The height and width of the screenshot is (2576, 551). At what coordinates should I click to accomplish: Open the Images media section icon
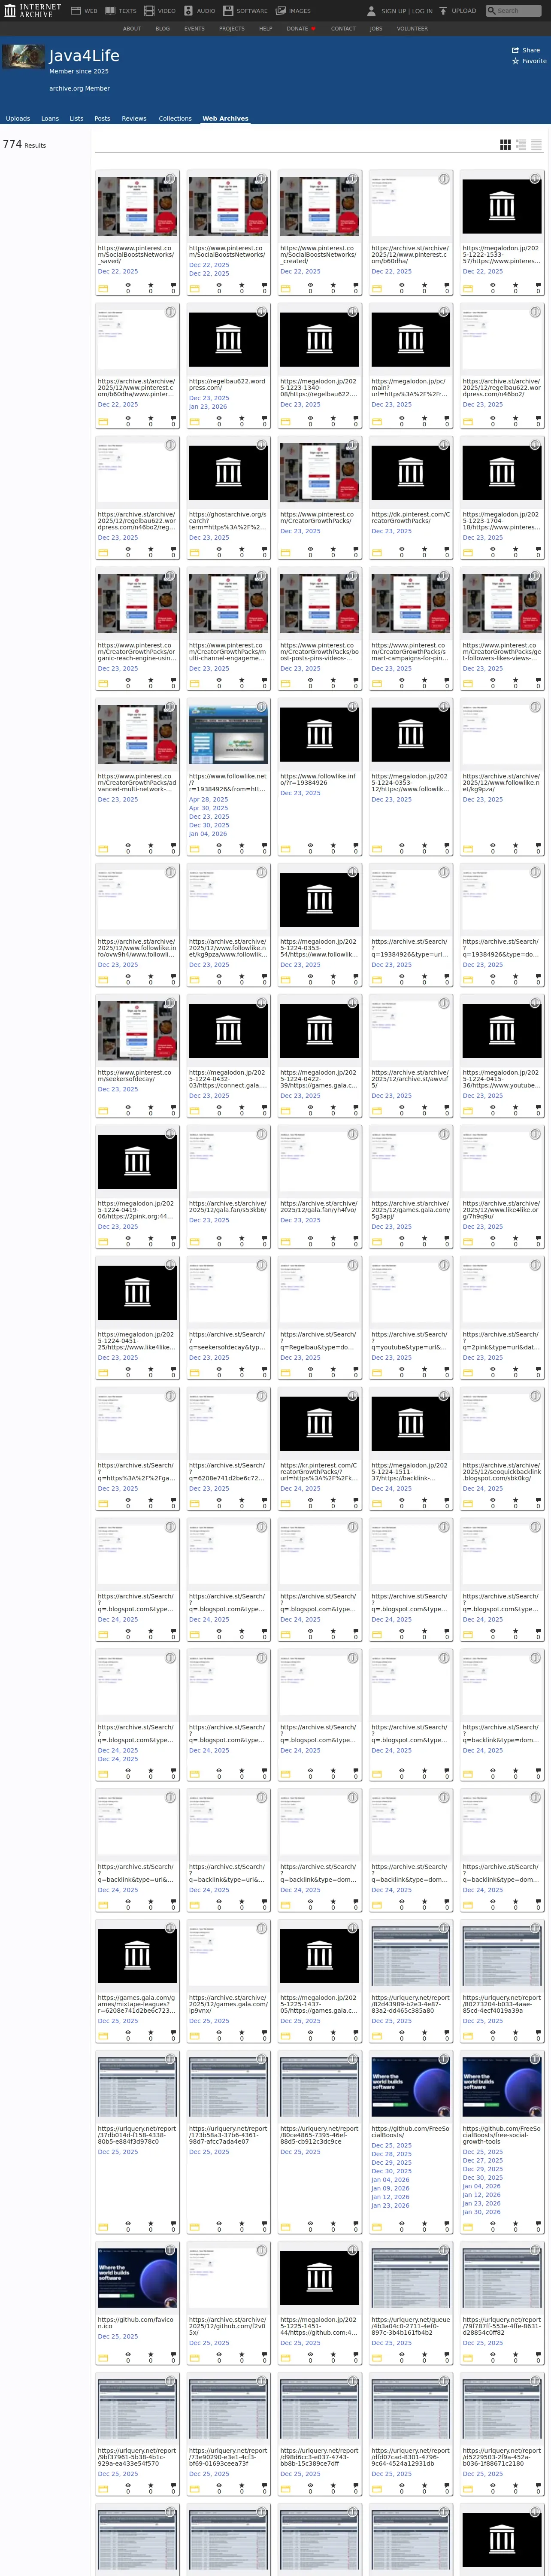click(281, 11)
